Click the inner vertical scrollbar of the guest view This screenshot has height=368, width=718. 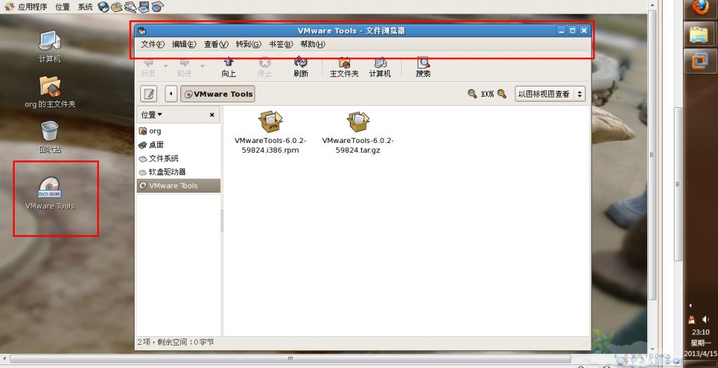coord(651,155)
